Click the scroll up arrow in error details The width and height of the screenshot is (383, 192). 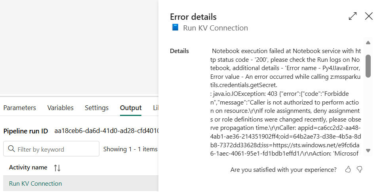click(368, 43)
